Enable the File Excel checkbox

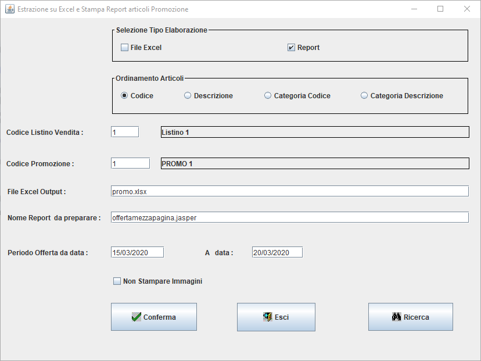(124, 48)
